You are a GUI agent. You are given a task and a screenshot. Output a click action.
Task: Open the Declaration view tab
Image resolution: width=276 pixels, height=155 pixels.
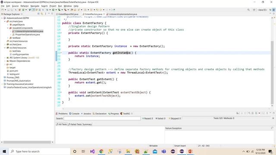click(100, 114)
